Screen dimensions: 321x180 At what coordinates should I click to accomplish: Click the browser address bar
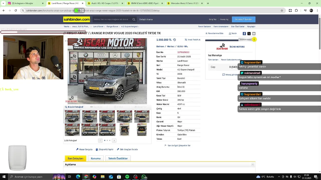(x=150, y=10)
